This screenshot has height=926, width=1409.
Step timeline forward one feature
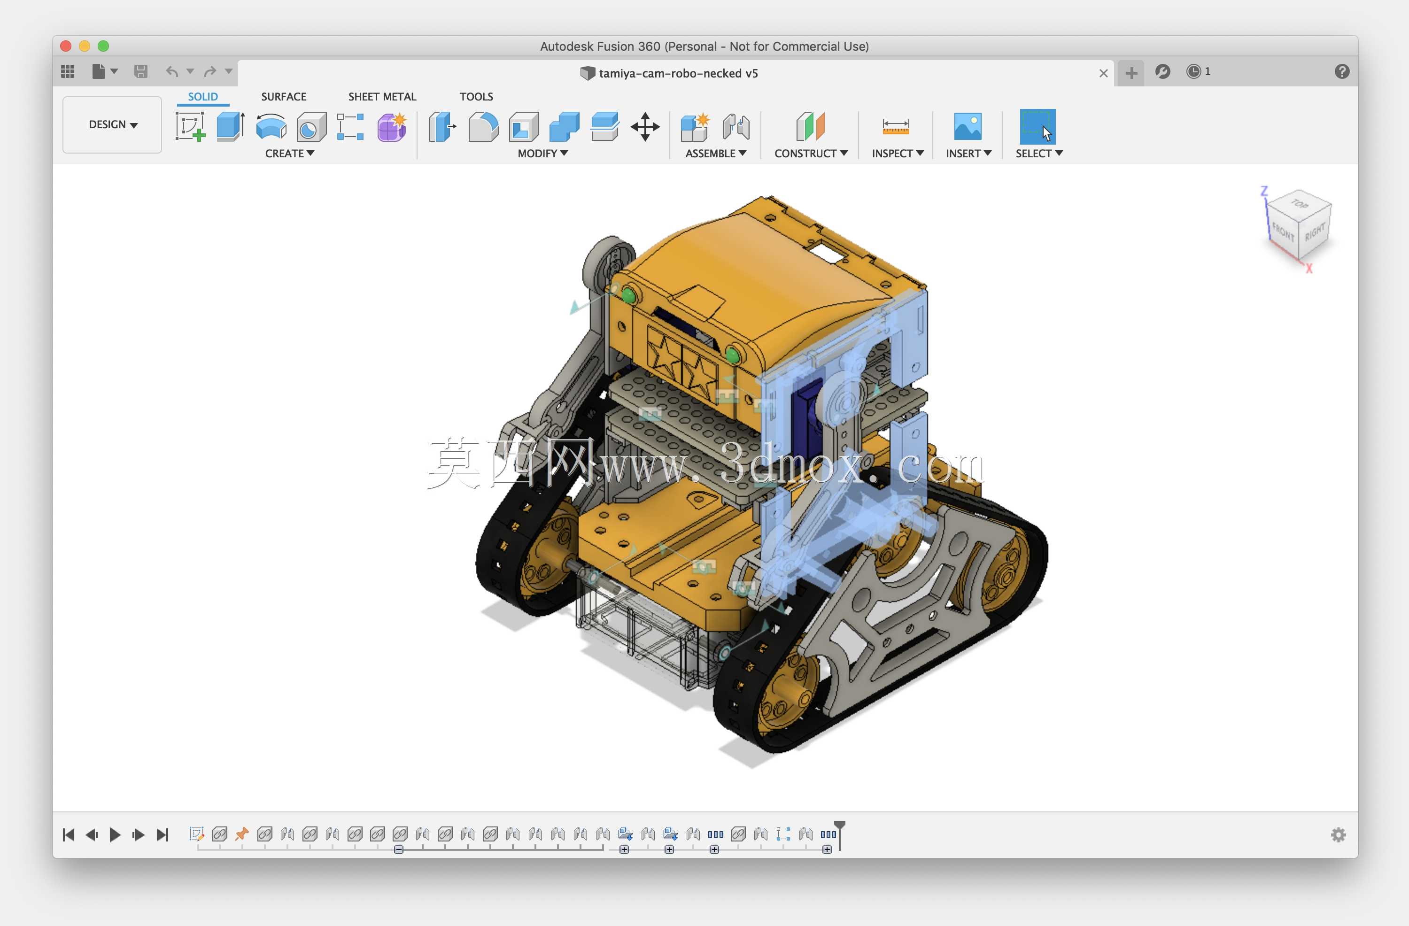pyautogui.click(x=139, y=835)
